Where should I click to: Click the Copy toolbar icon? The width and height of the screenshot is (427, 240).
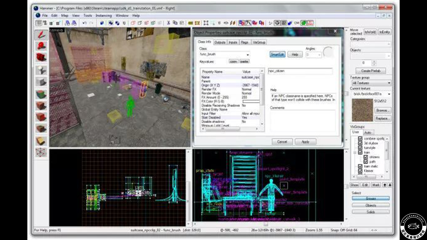click(175, 23)
